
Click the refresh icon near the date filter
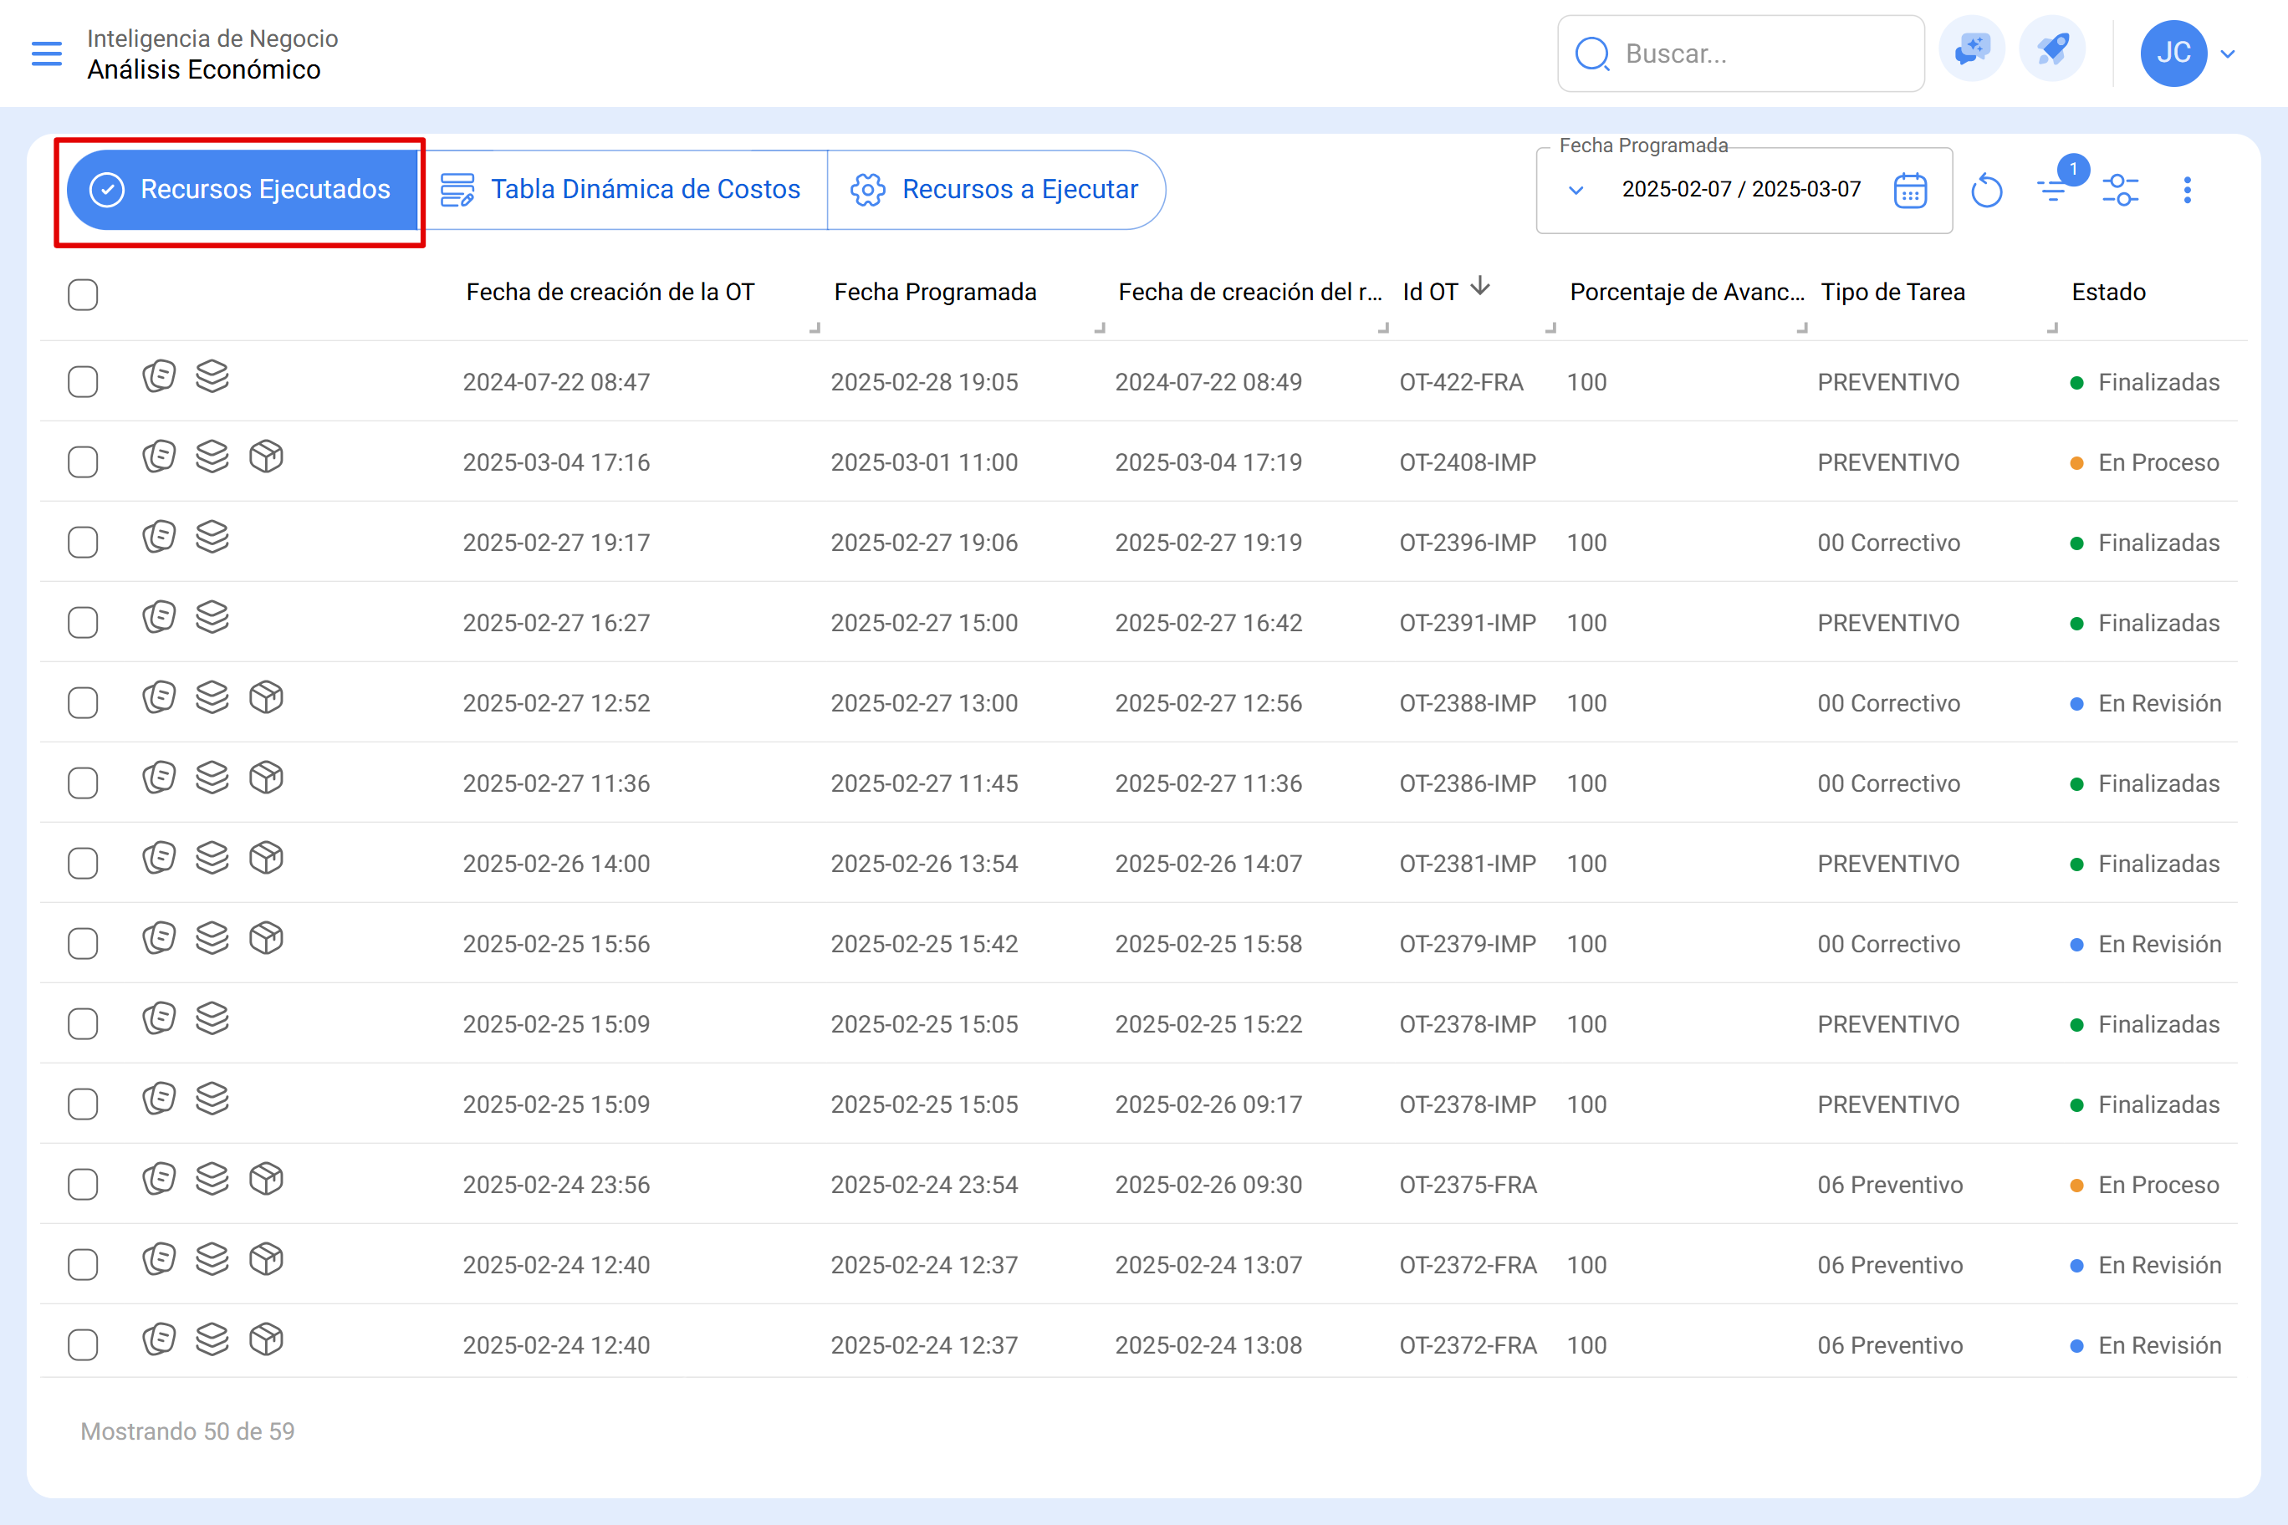[x=1988, y=190]
